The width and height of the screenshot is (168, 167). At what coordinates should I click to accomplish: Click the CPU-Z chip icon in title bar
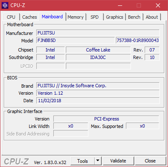tap(5, 5)
